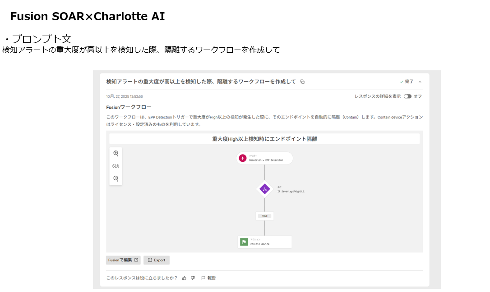Screen dimensions: 490x292
Task: Report the response via 報告
Action: click(x=208, y=278)
